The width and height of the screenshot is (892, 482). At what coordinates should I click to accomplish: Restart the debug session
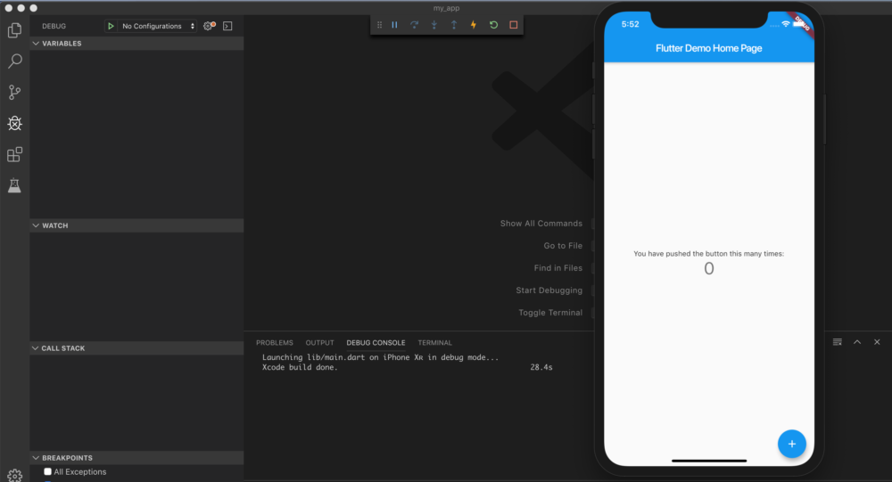(x=493, y=25)
